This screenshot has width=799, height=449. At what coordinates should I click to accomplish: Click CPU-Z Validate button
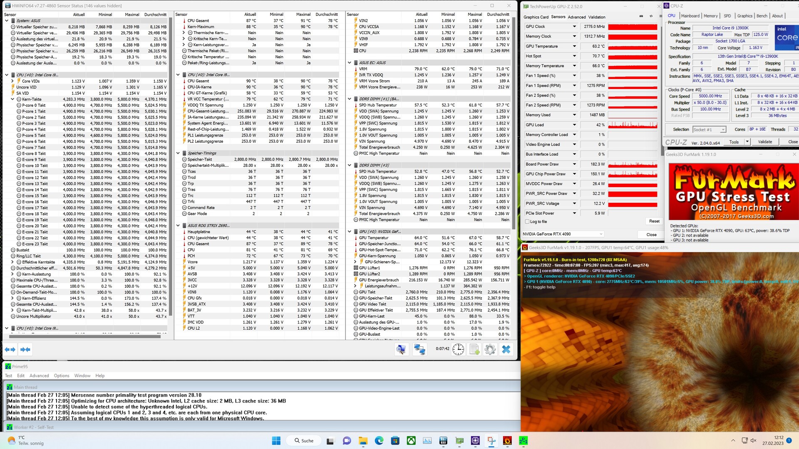[765, 142]
